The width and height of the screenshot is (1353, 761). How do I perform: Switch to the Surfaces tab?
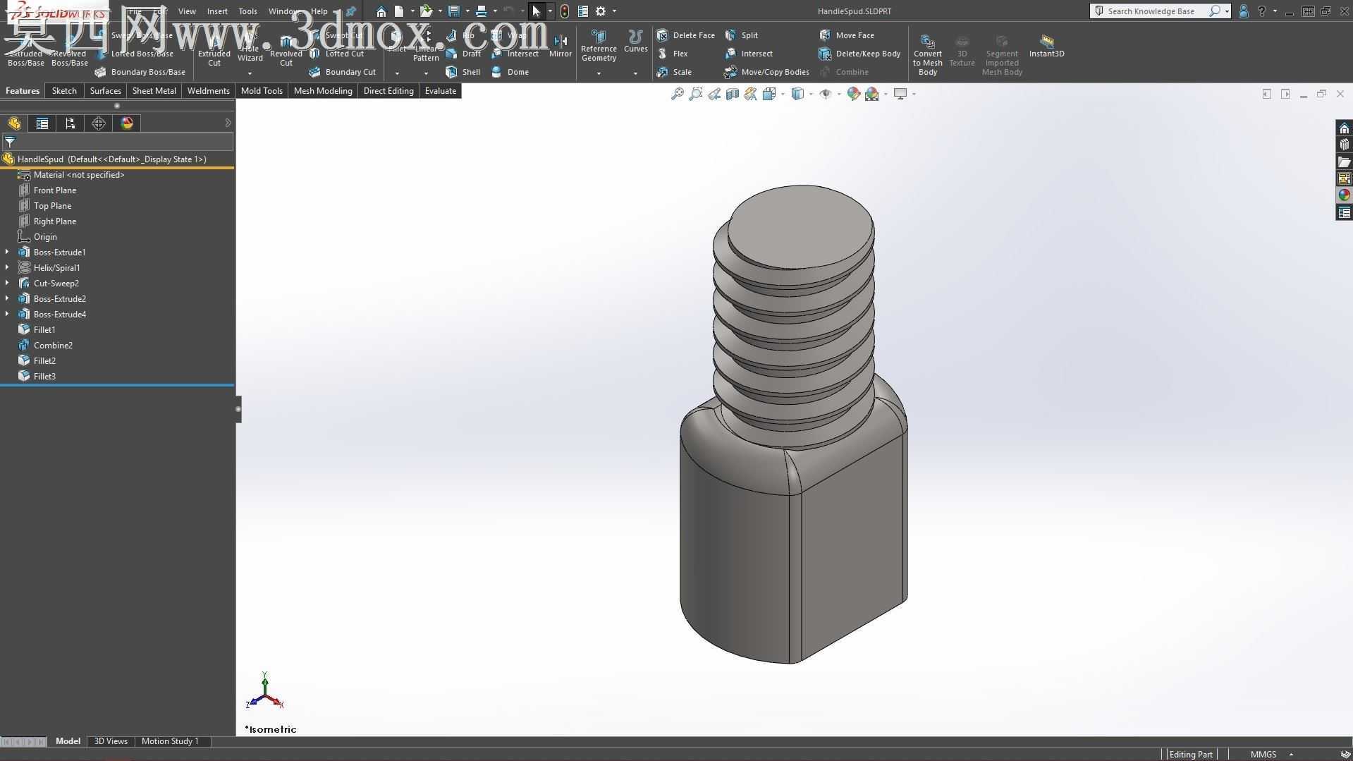pyautogui.click(x=105, y=91)
